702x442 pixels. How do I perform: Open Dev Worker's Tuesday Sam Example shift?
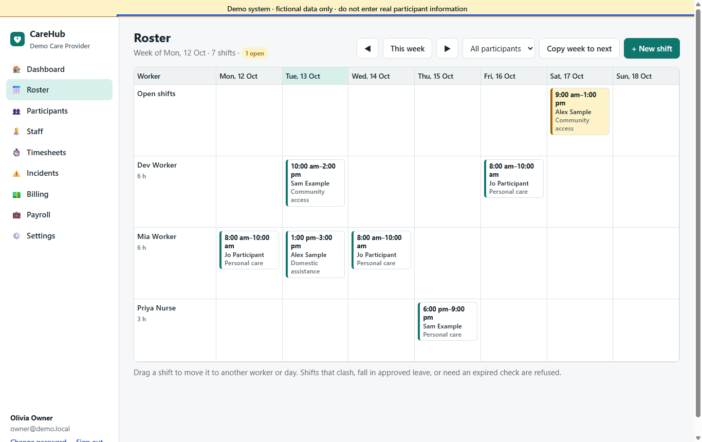click(x=315, y=183)
